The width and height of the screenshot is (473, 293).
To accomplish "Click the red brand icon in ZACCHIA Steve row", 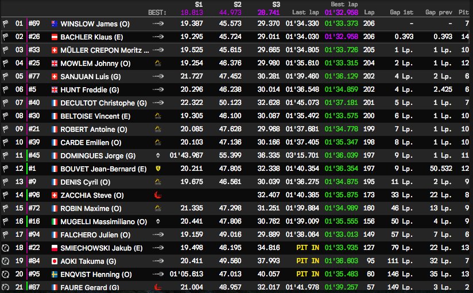I will point(158,196).
